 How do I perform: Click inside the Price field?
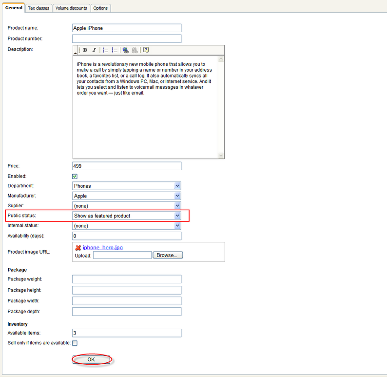point(127,166)
